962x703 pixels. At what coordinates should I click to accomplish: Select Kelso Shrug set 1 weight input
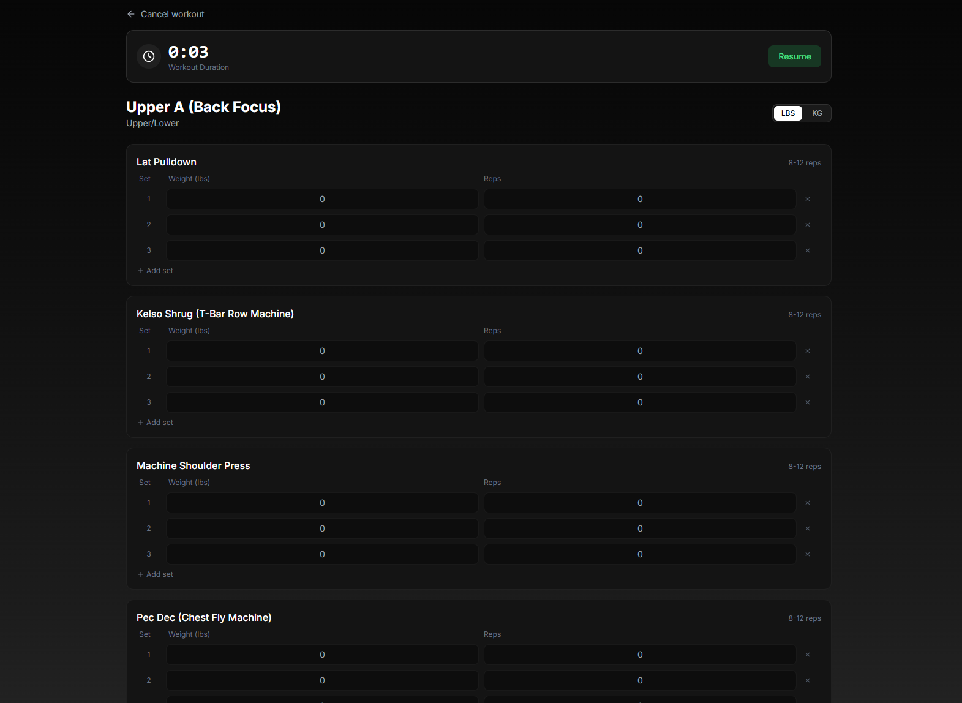pos(322,351)
